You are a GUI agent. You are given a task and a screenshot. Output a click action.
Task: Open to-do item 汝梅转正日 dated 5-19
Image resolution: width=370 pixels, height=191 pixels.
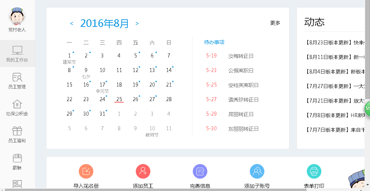230,56
